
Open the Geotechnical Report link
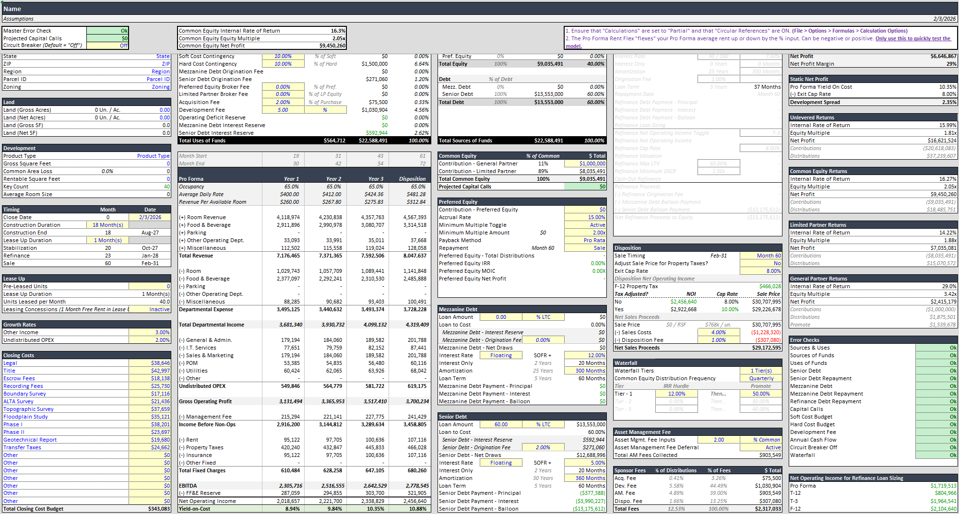click(30, 440)
